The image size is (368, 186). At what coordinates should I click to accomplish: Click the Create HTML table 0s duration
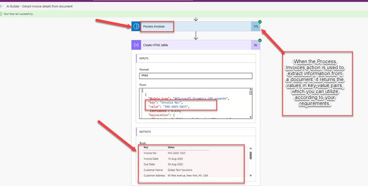(256, 45)
